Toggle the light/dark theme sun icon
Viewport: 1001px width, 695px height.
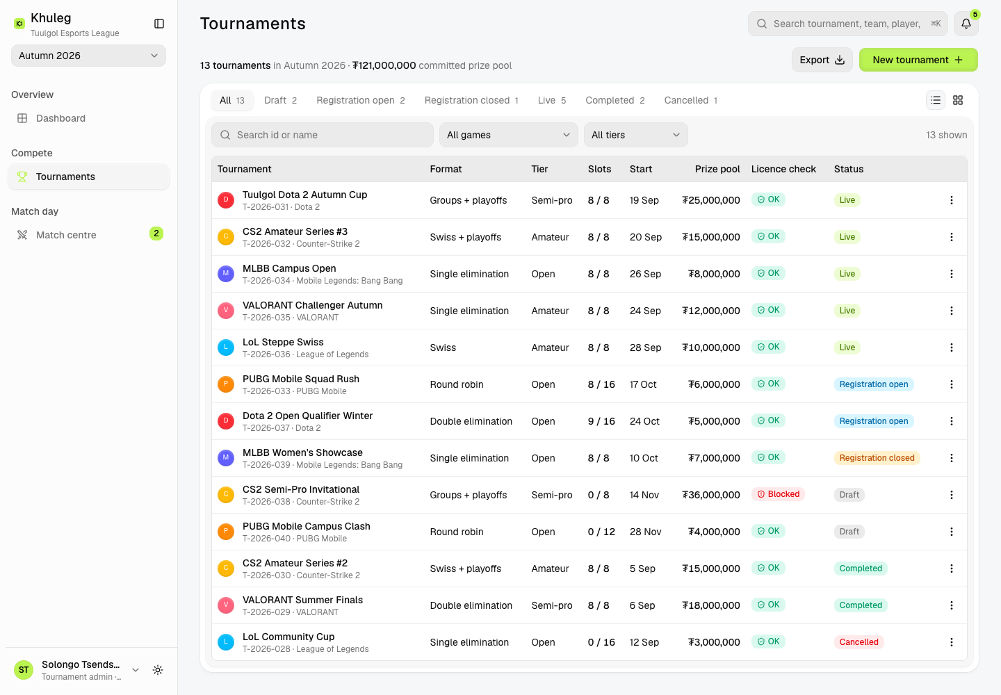coord(158,670)
